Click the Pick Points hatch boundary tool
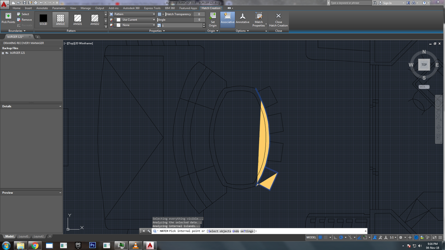 pos(8,18)
